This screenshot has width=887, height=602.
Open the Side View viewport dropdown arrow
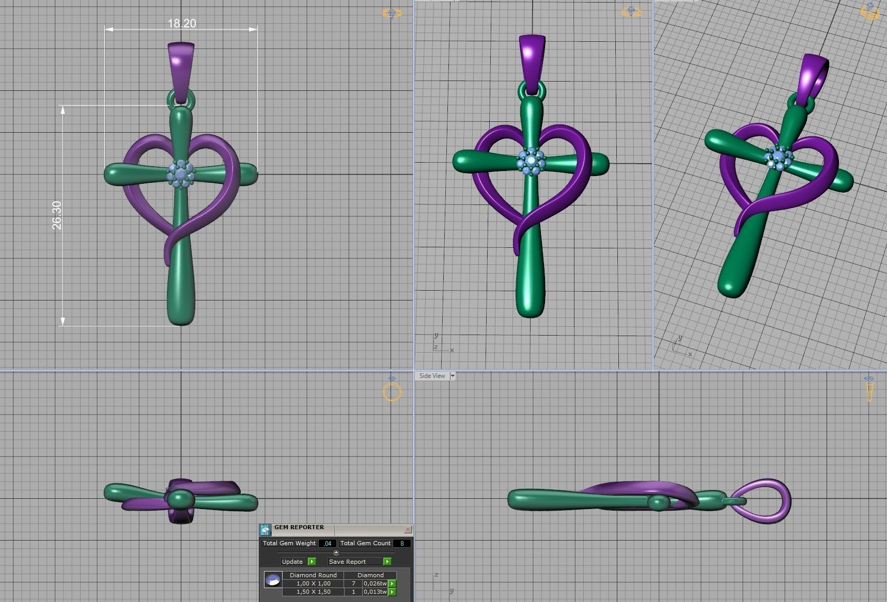pyautogui.click(x=453, y=376)
